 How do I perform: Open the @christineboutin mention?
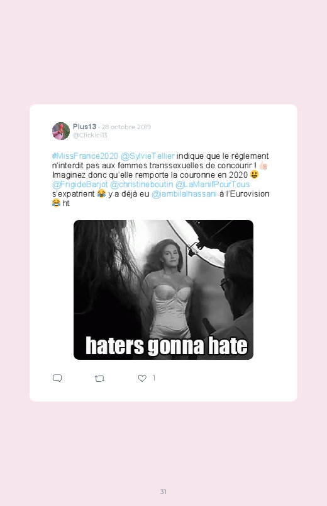pyautogui.click(x=141, y=184)
